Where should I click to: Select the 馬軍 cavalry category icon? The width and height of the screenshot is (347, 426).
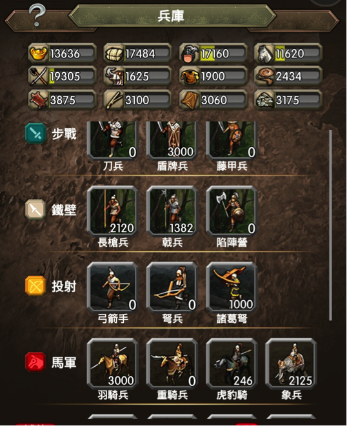[35, 362]
